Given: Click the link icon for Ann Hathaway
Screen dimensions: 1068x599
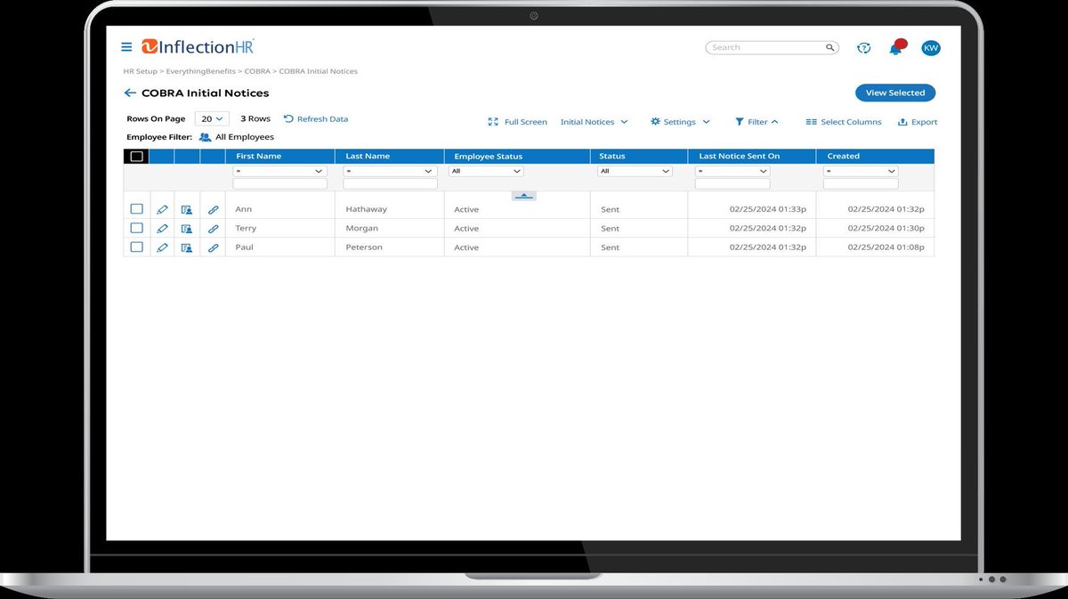Looking at the screenshot, I should click(x=213, y=210).
